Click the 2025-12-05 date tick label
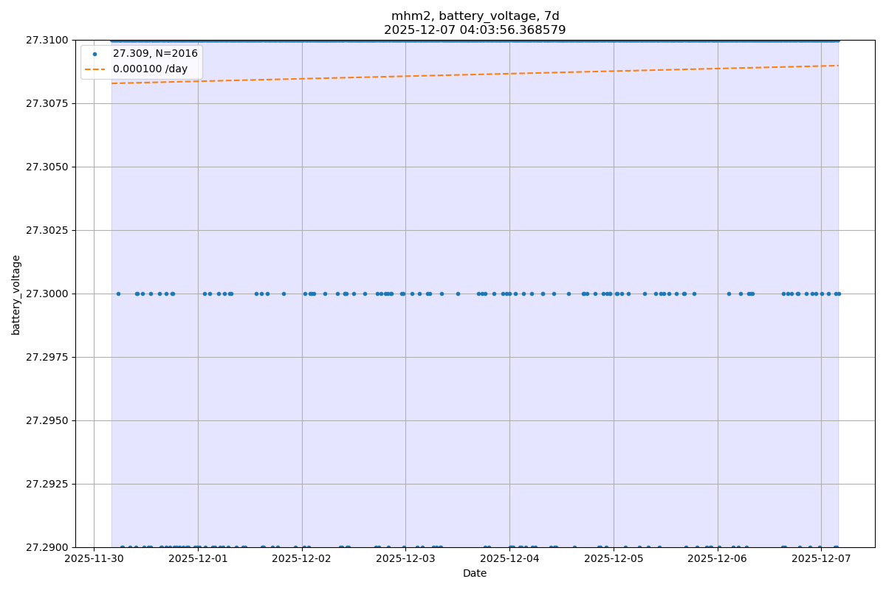The width and height of the screenshot is (886, 590). (614, 558)
